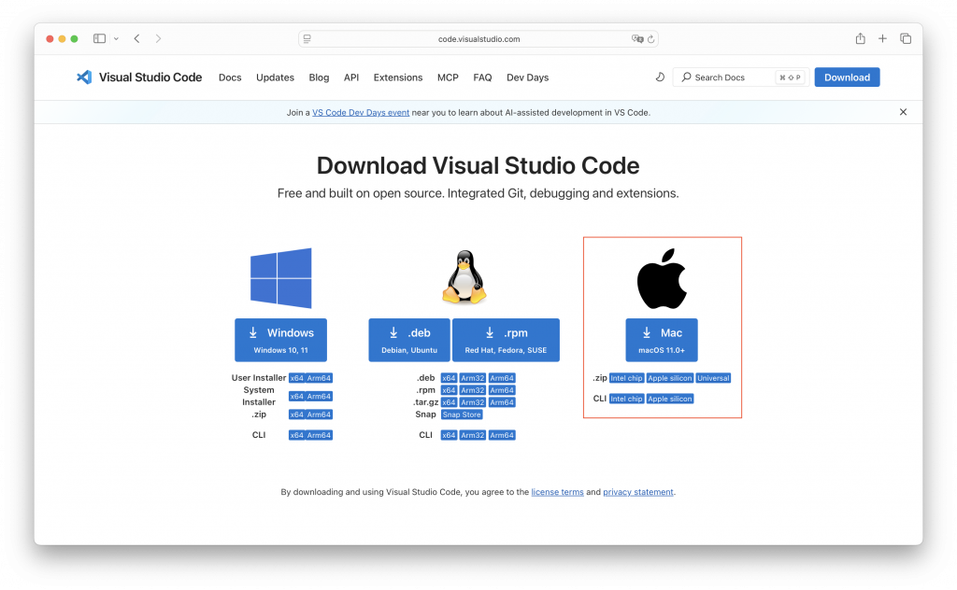
Task: Open the MCP nav item
Action: coord(448,77)
